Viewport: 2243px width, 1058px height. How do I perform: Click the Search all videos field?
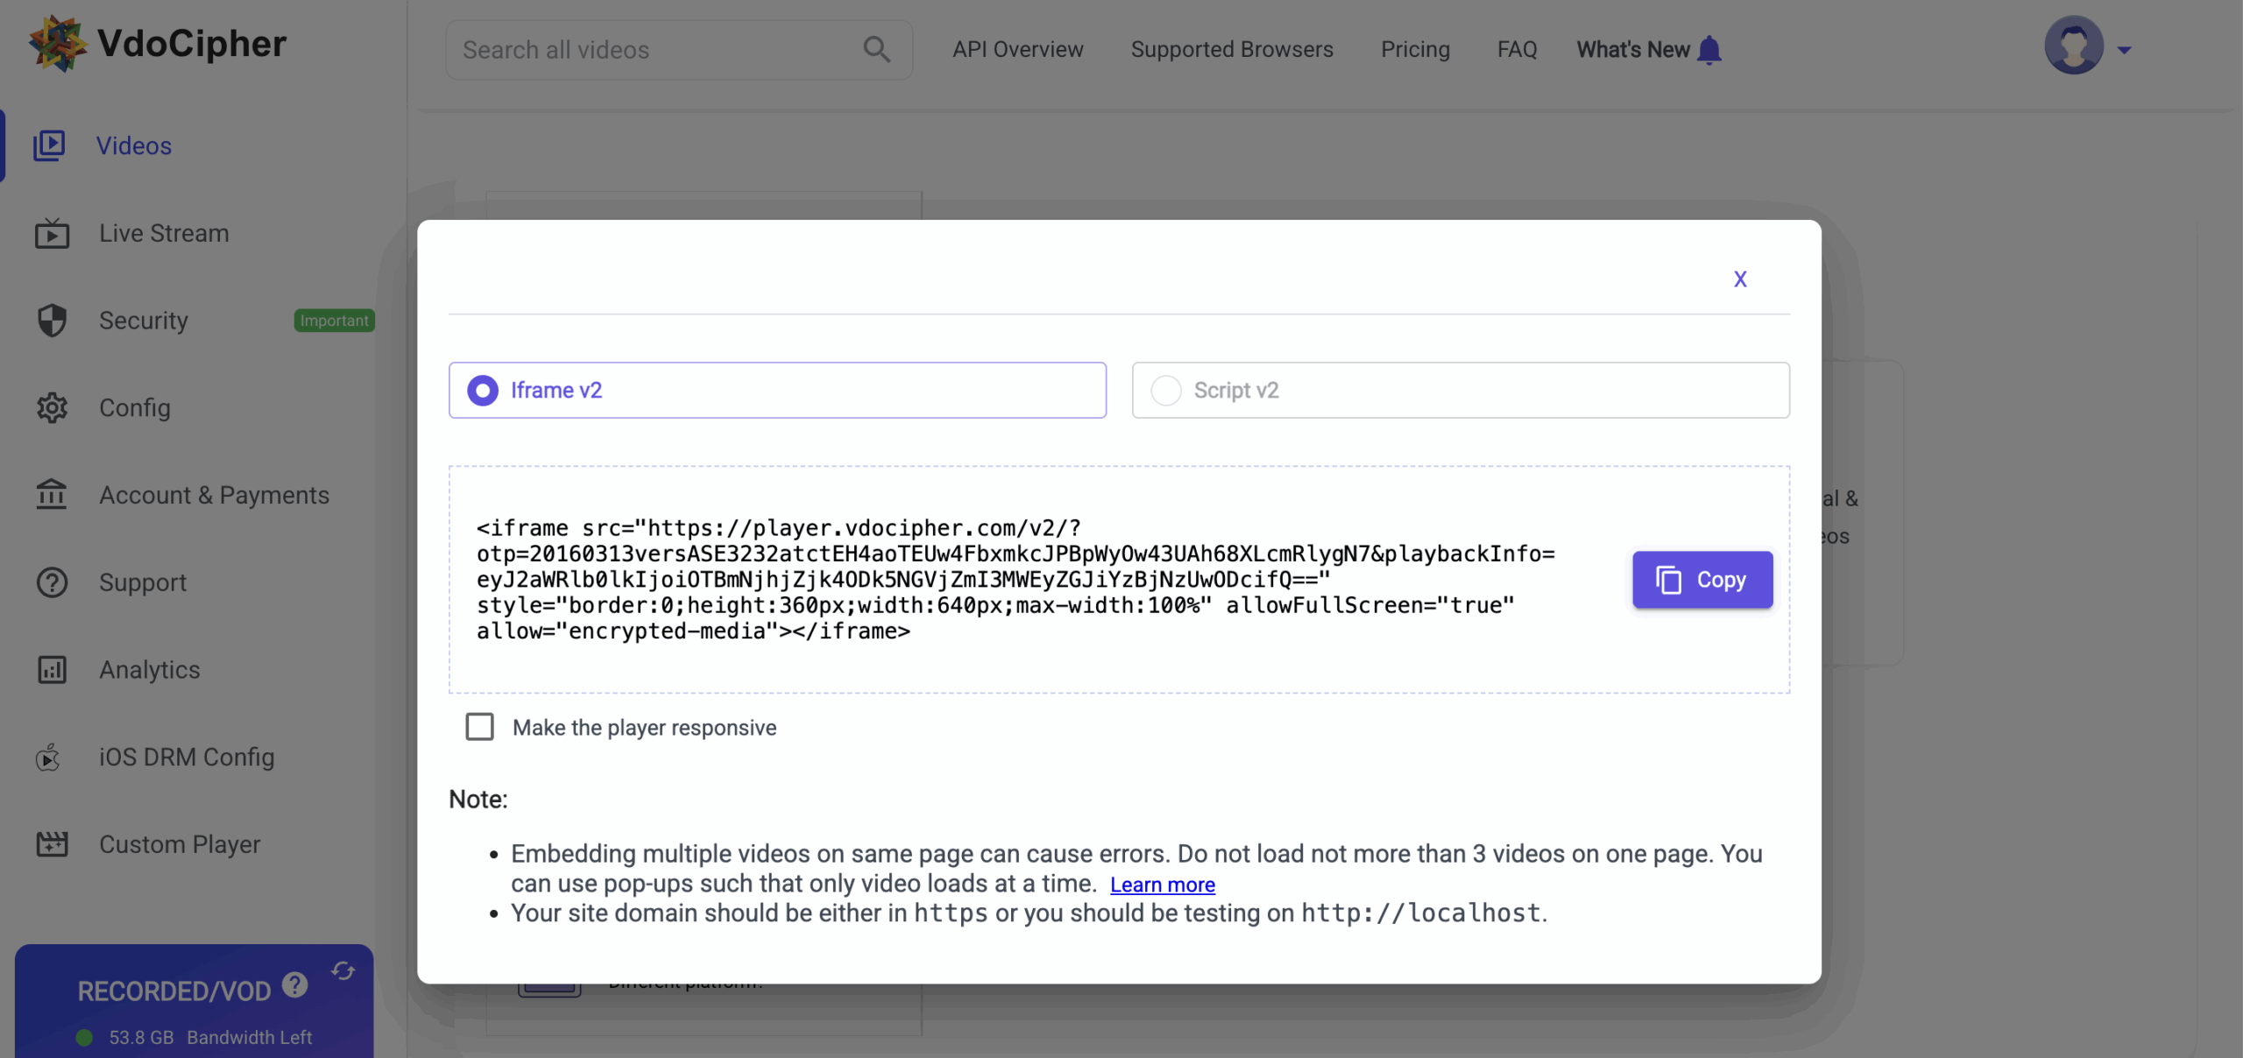(679, 50)
